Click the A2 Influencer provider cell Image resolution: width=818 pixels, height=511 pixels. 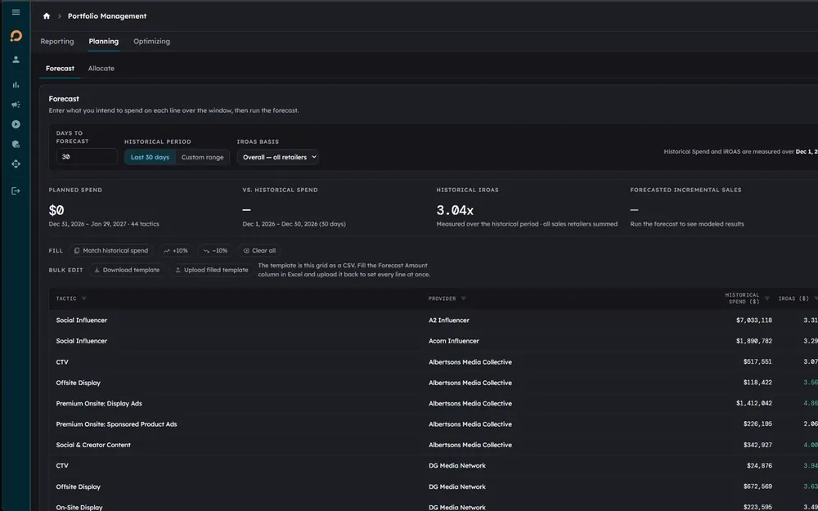tap(448, 320)
